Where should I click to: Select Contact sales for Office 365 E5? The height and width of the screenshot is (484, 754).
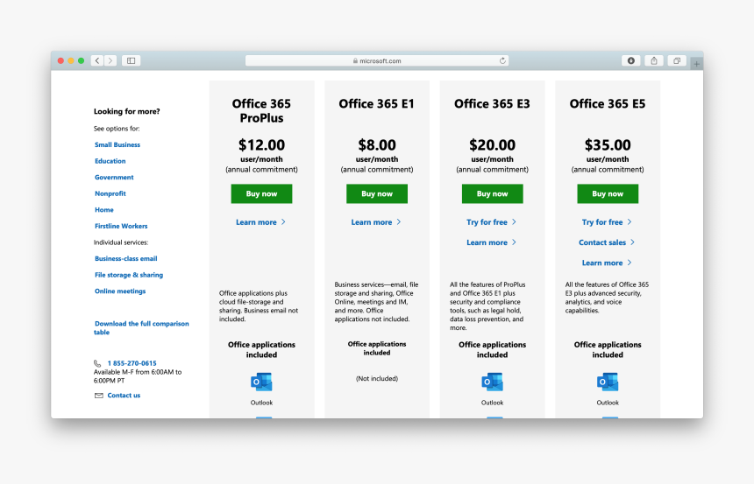pos(607,242)
